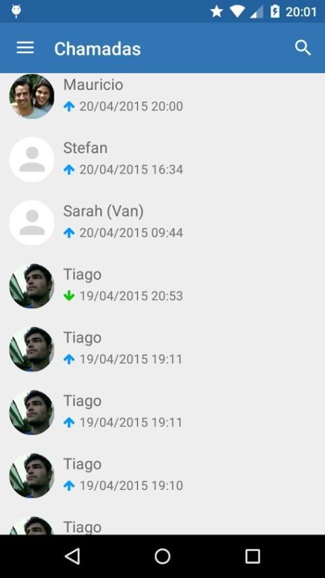Open the hamburger navigation menu

point(25,48)
